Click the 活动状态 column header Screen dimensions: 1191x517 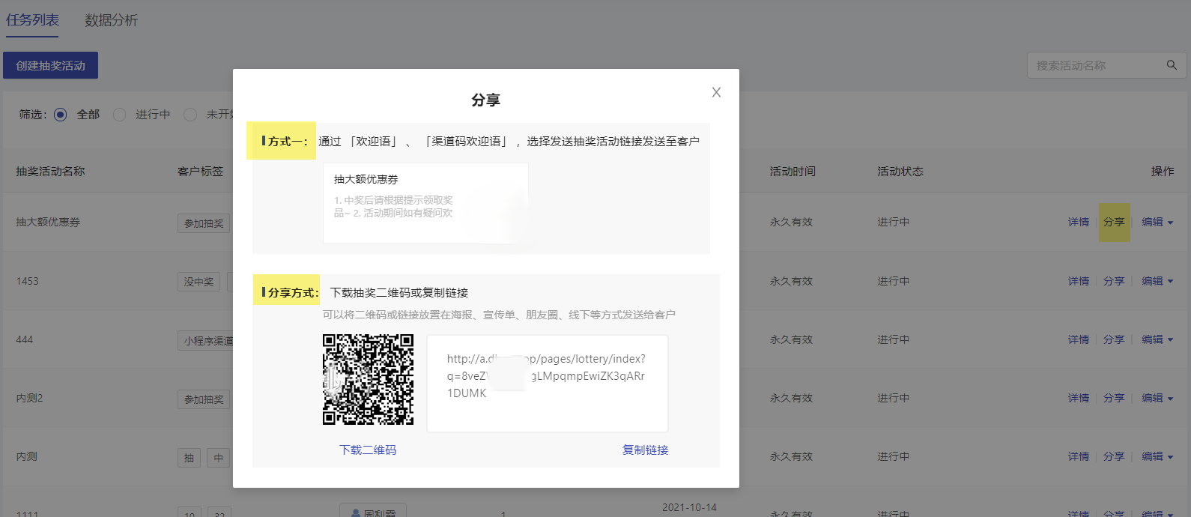(900, 171)
